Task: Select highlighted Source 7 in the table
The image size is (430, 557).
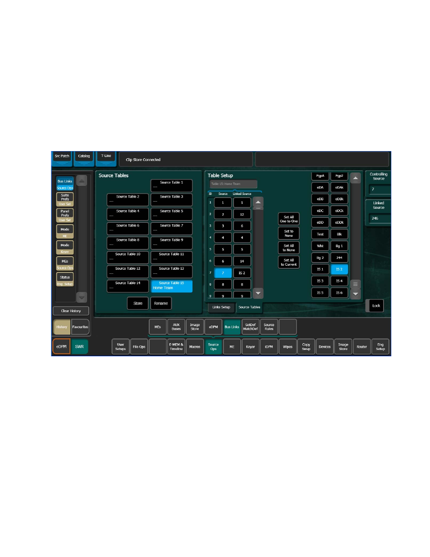Action: point(223,273)
